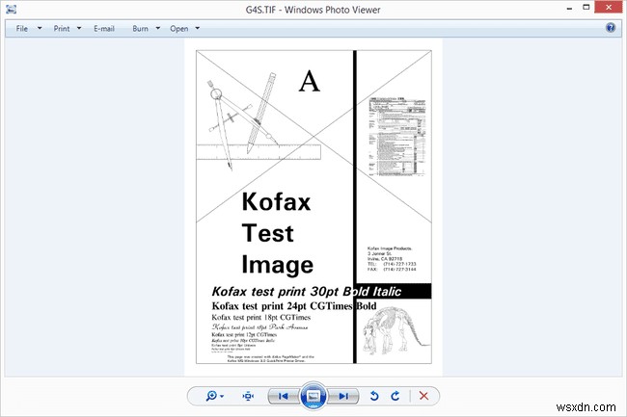Click the Photo Viewer title bar icon
627x417 pixels.
12,9
